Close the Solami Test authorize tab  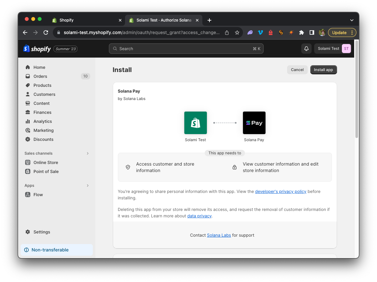197,20
